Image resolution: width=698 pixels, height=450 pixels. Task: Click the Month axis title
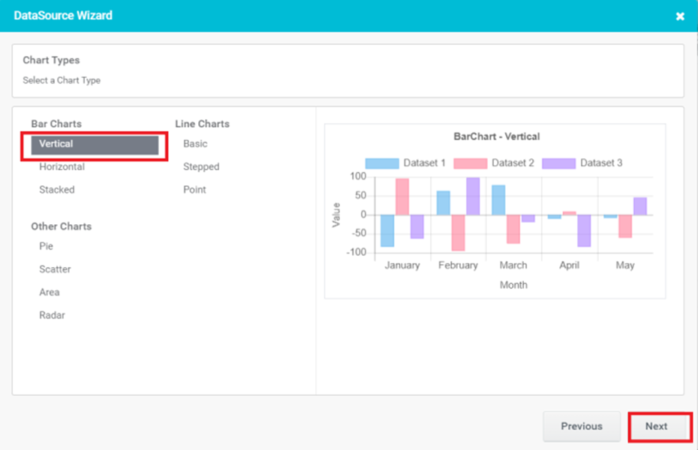pos(513,285)
